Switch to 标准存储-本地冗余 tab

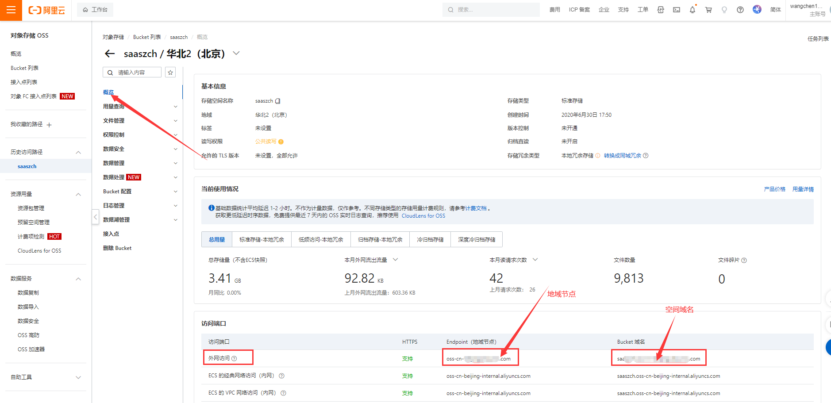pyautogui.click(x=262, y=239)
